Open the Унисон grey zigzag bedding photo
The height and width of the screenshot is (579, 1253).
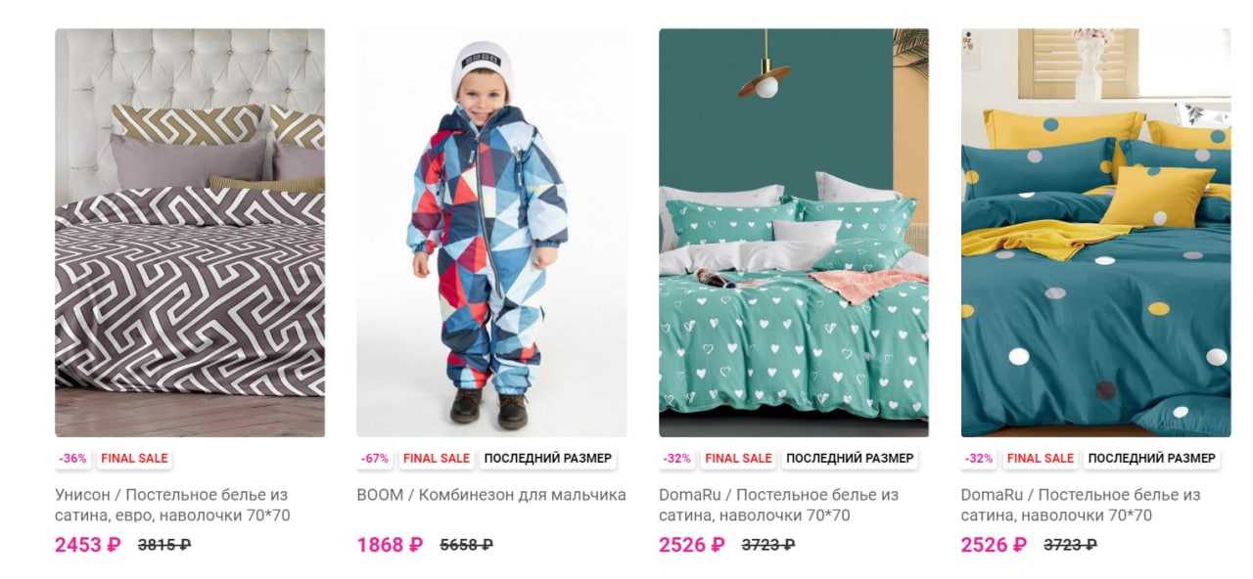pyautogui.click(x=190, y=233)
